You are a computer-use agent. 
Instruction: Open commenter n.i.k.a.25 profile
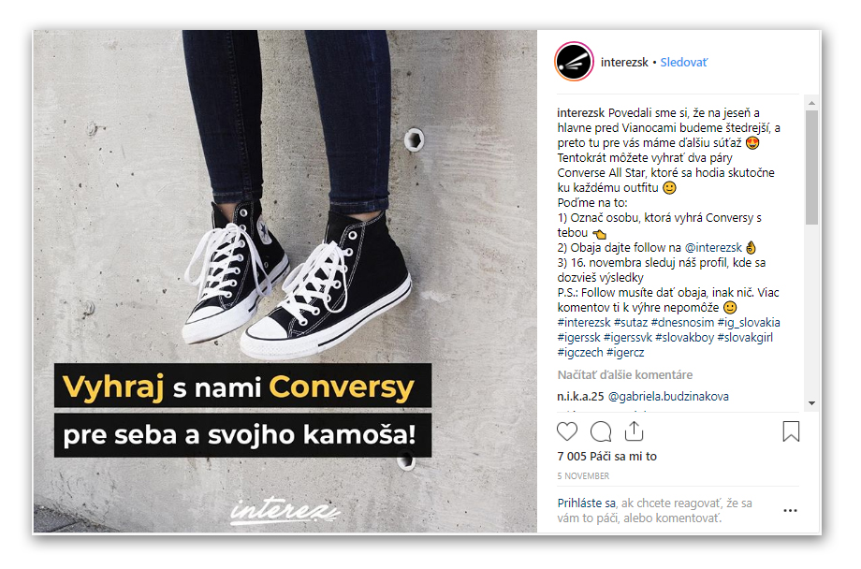(580, 397)
